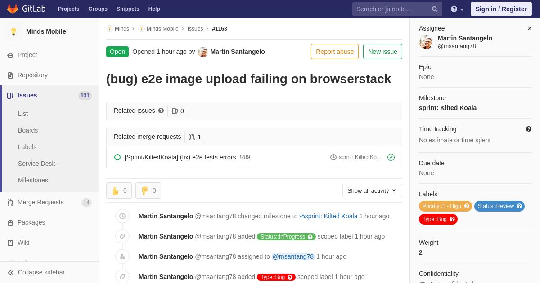
Task: Click help icon on Priority label
Action: [x=467, y=206]
